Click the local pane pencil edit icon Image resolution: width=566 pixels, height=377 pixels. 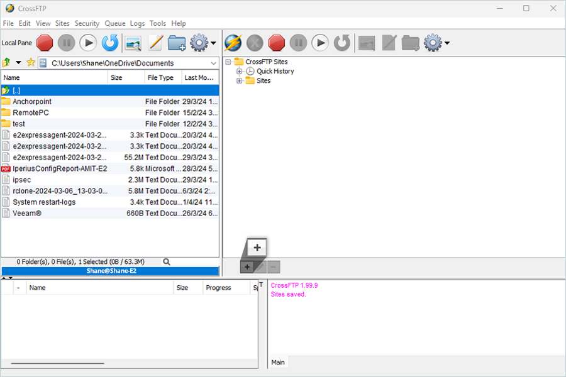click(155, 43)
